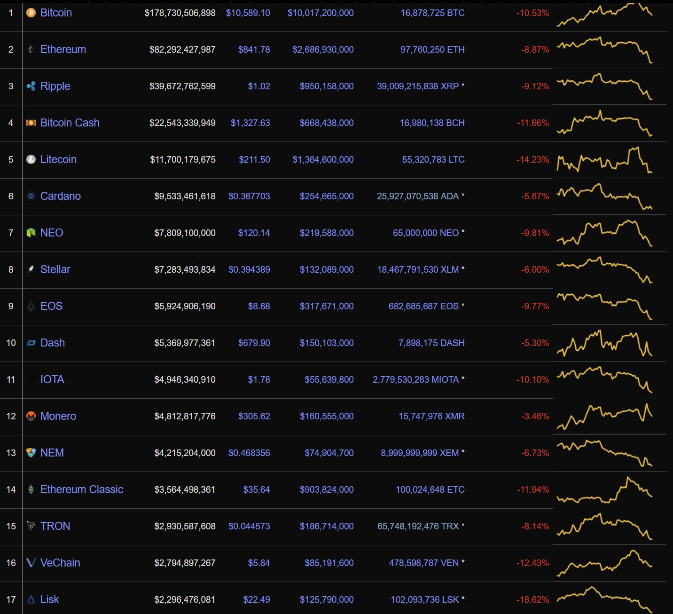673x614 pixels.
Task: Open the Ripple coin name link
Action: click(x=55, y=86)
